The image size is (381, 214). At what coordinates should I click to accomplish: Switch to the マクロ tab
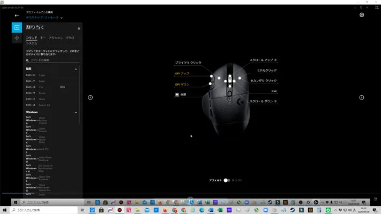point(70,38)
